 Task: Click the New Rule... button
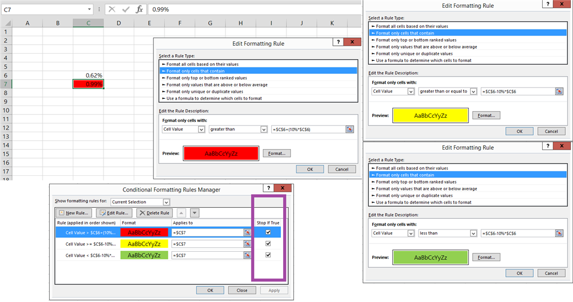click(x=74, y=213)
